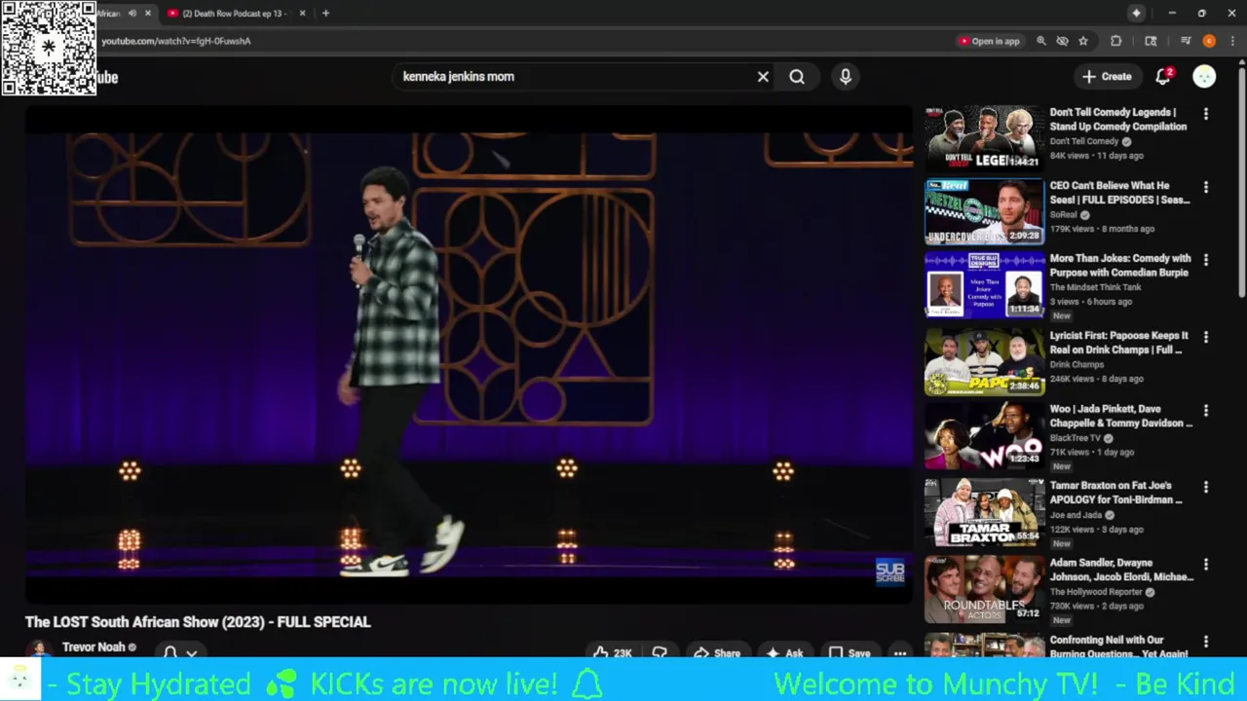Open options for More Than Jokes video
The width and height of the screenshot is (1247, 701).
point(1206,260)
